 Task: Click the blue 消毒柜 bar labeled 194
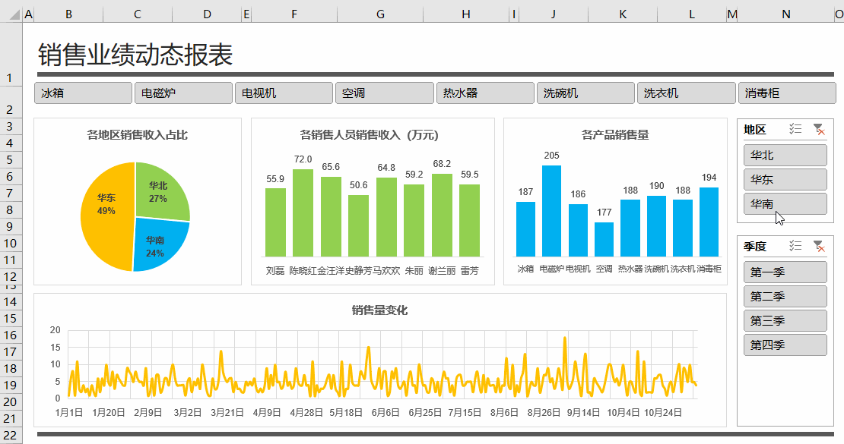point(709,222)
